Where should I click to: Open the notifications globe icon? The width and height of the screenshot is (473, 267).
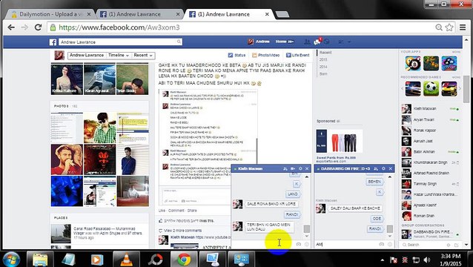click(x=327, y=42)
